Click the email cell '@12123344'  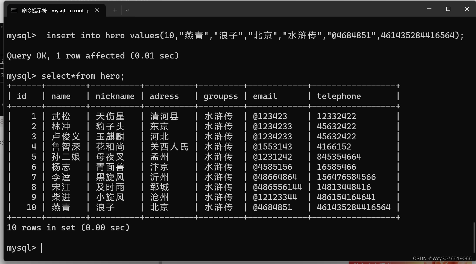click(275, 197)
